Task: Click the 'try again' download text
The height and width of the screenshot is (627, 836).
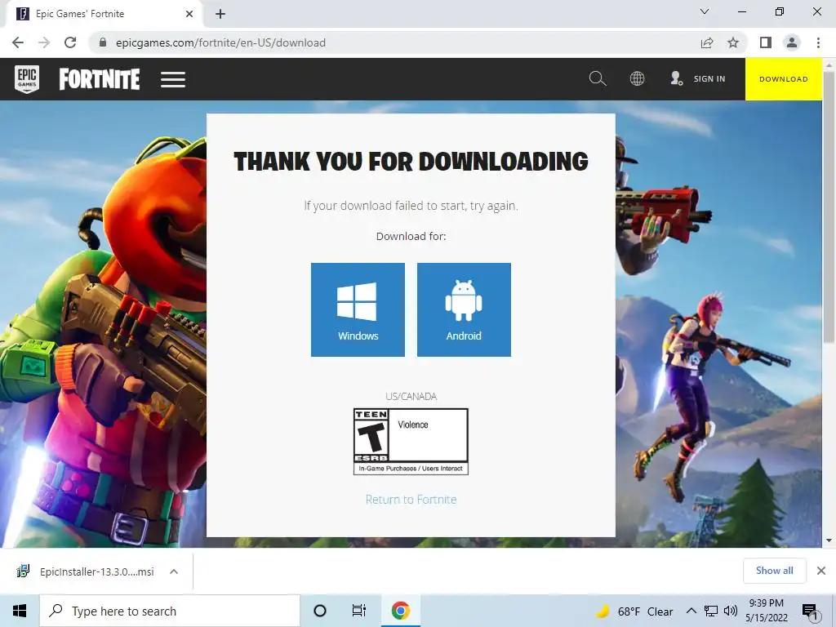Action: [494, 206]
